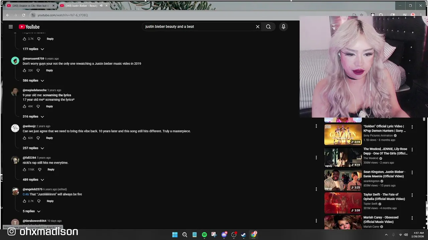The width and height of the screenshot is (428, 240).
Task: Expand 316 replies under @mayisdelanoche
Action: coord(33,116)
